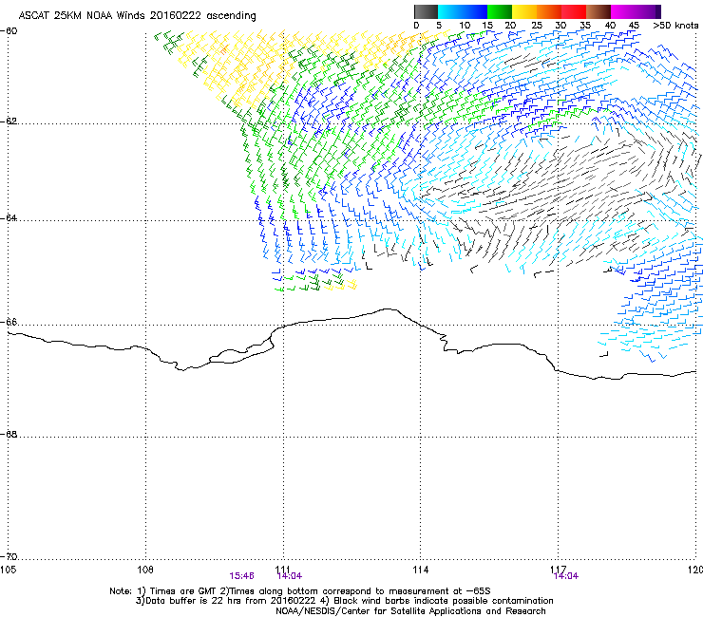Click the -68 latitude label
703x617 pixels.
(9, 434)
